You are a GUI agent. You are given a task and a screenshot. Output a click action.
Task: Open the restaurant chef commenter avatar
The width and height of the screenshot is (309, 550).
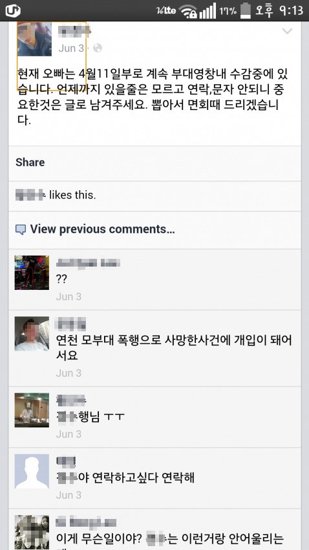click(32, 410)
